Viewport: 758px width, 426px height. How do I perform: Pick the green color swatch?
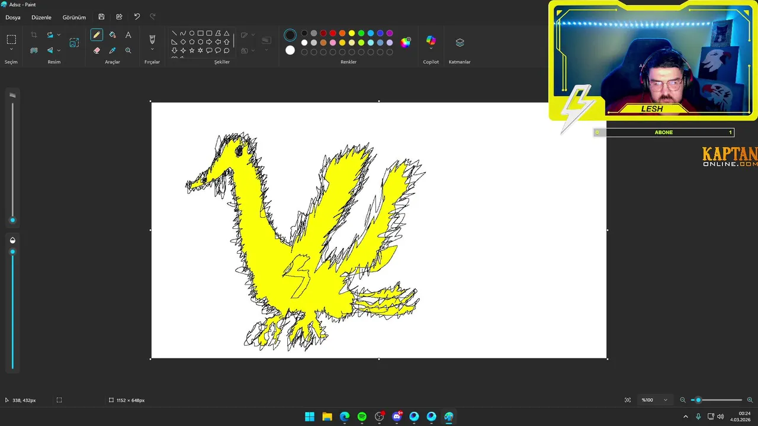click(361, 33)
